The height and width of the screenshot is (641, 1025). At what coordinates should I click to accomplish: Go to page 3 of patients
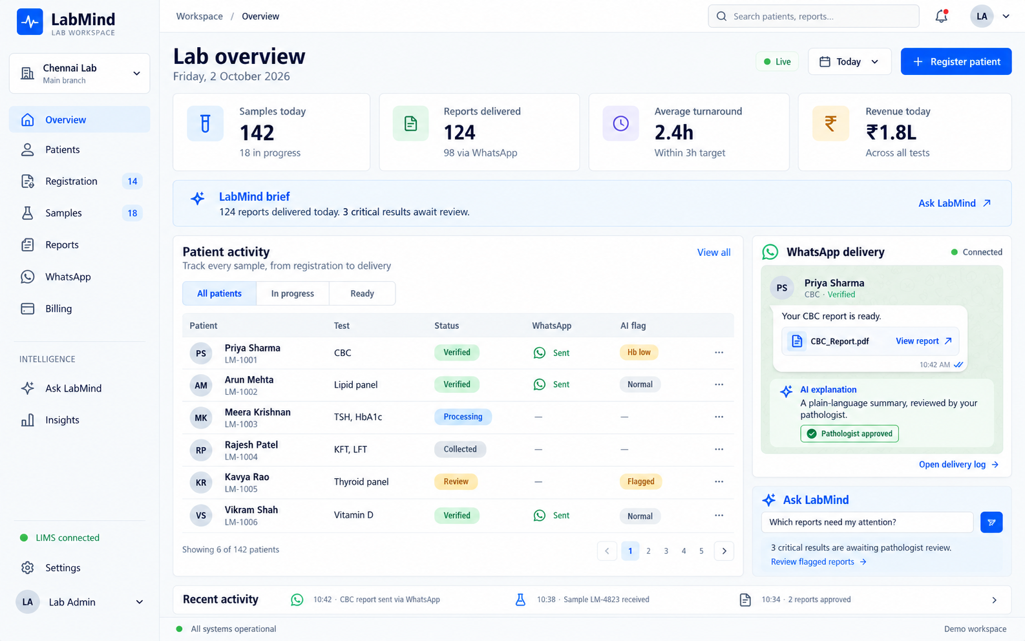666,551
